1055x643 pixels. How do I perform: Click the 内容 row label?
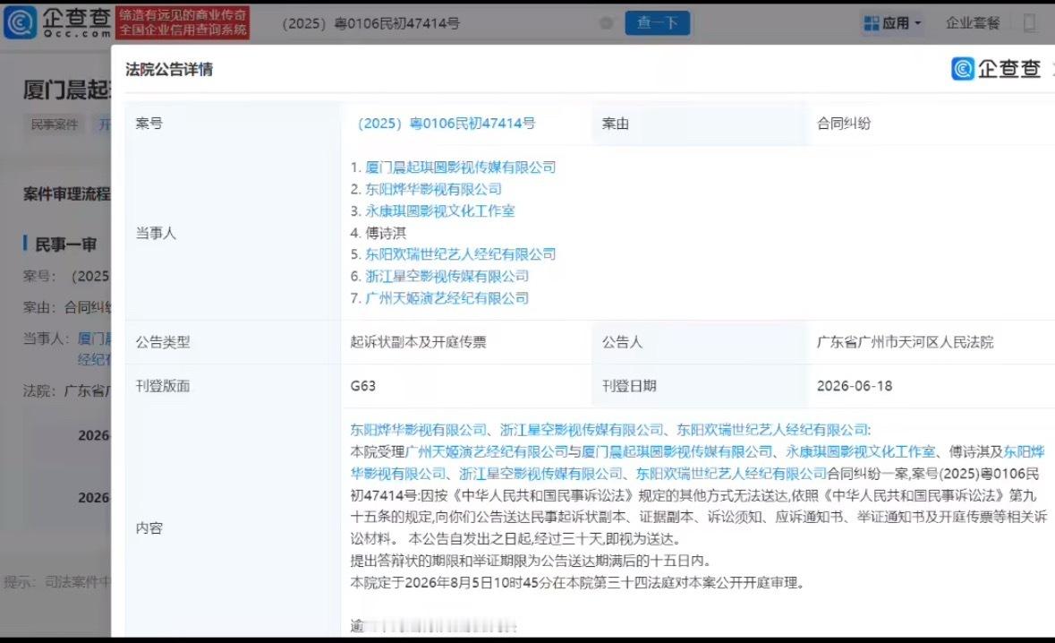(x=149, y=527)
